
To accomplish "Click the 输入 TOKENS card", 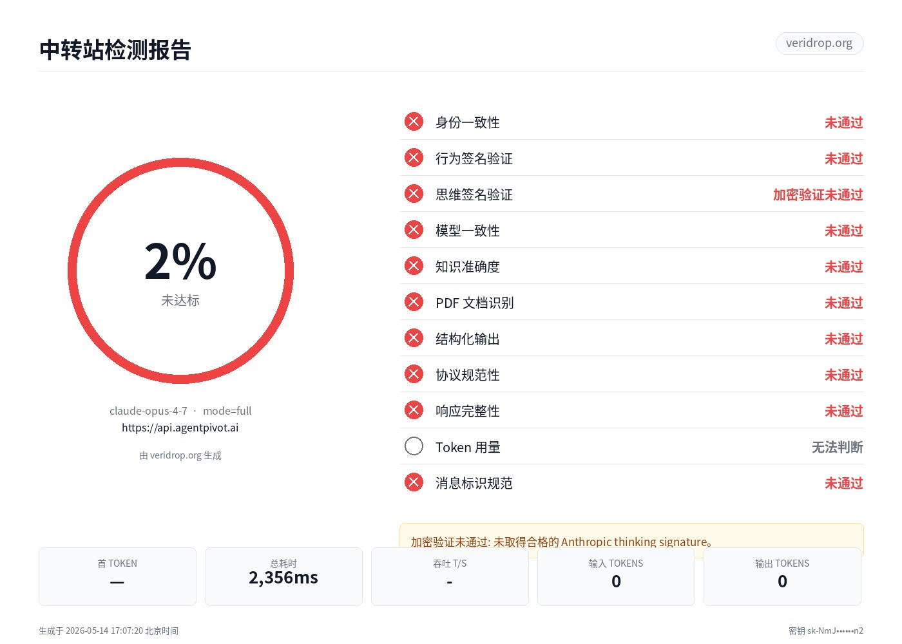I will coord(616,576).
